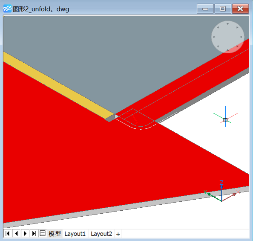Click the left arrow on view compass
253x241 pixels.
[214, 37]
